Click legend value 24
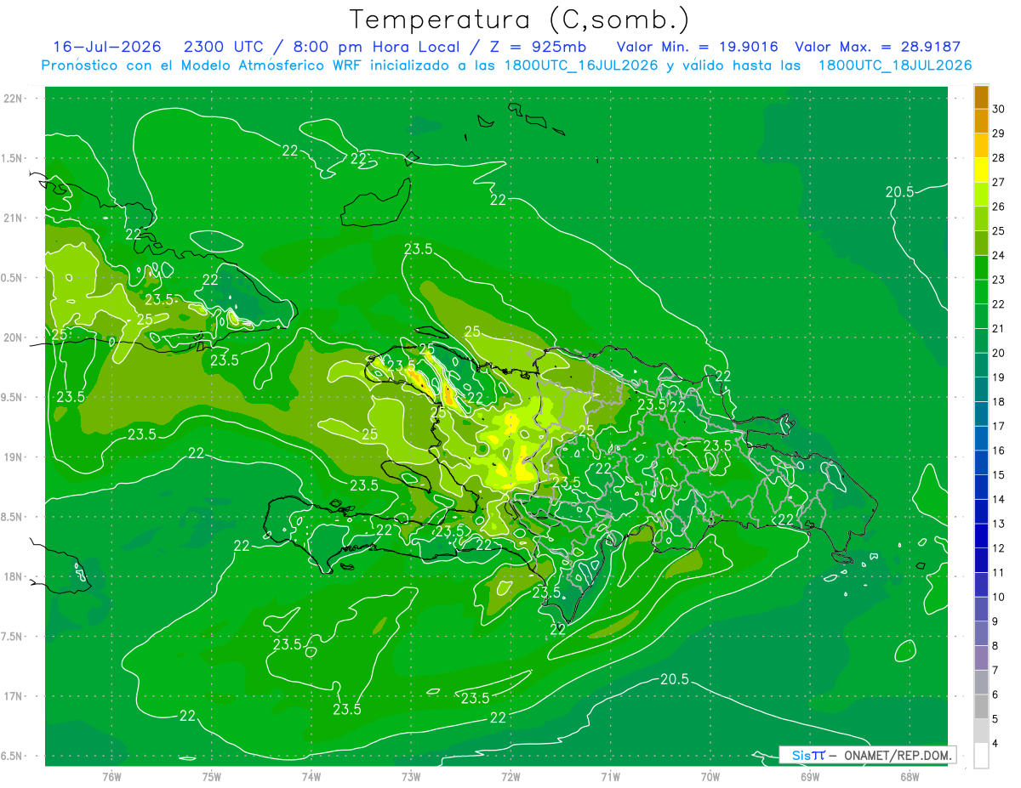 [x=998, y=255]
